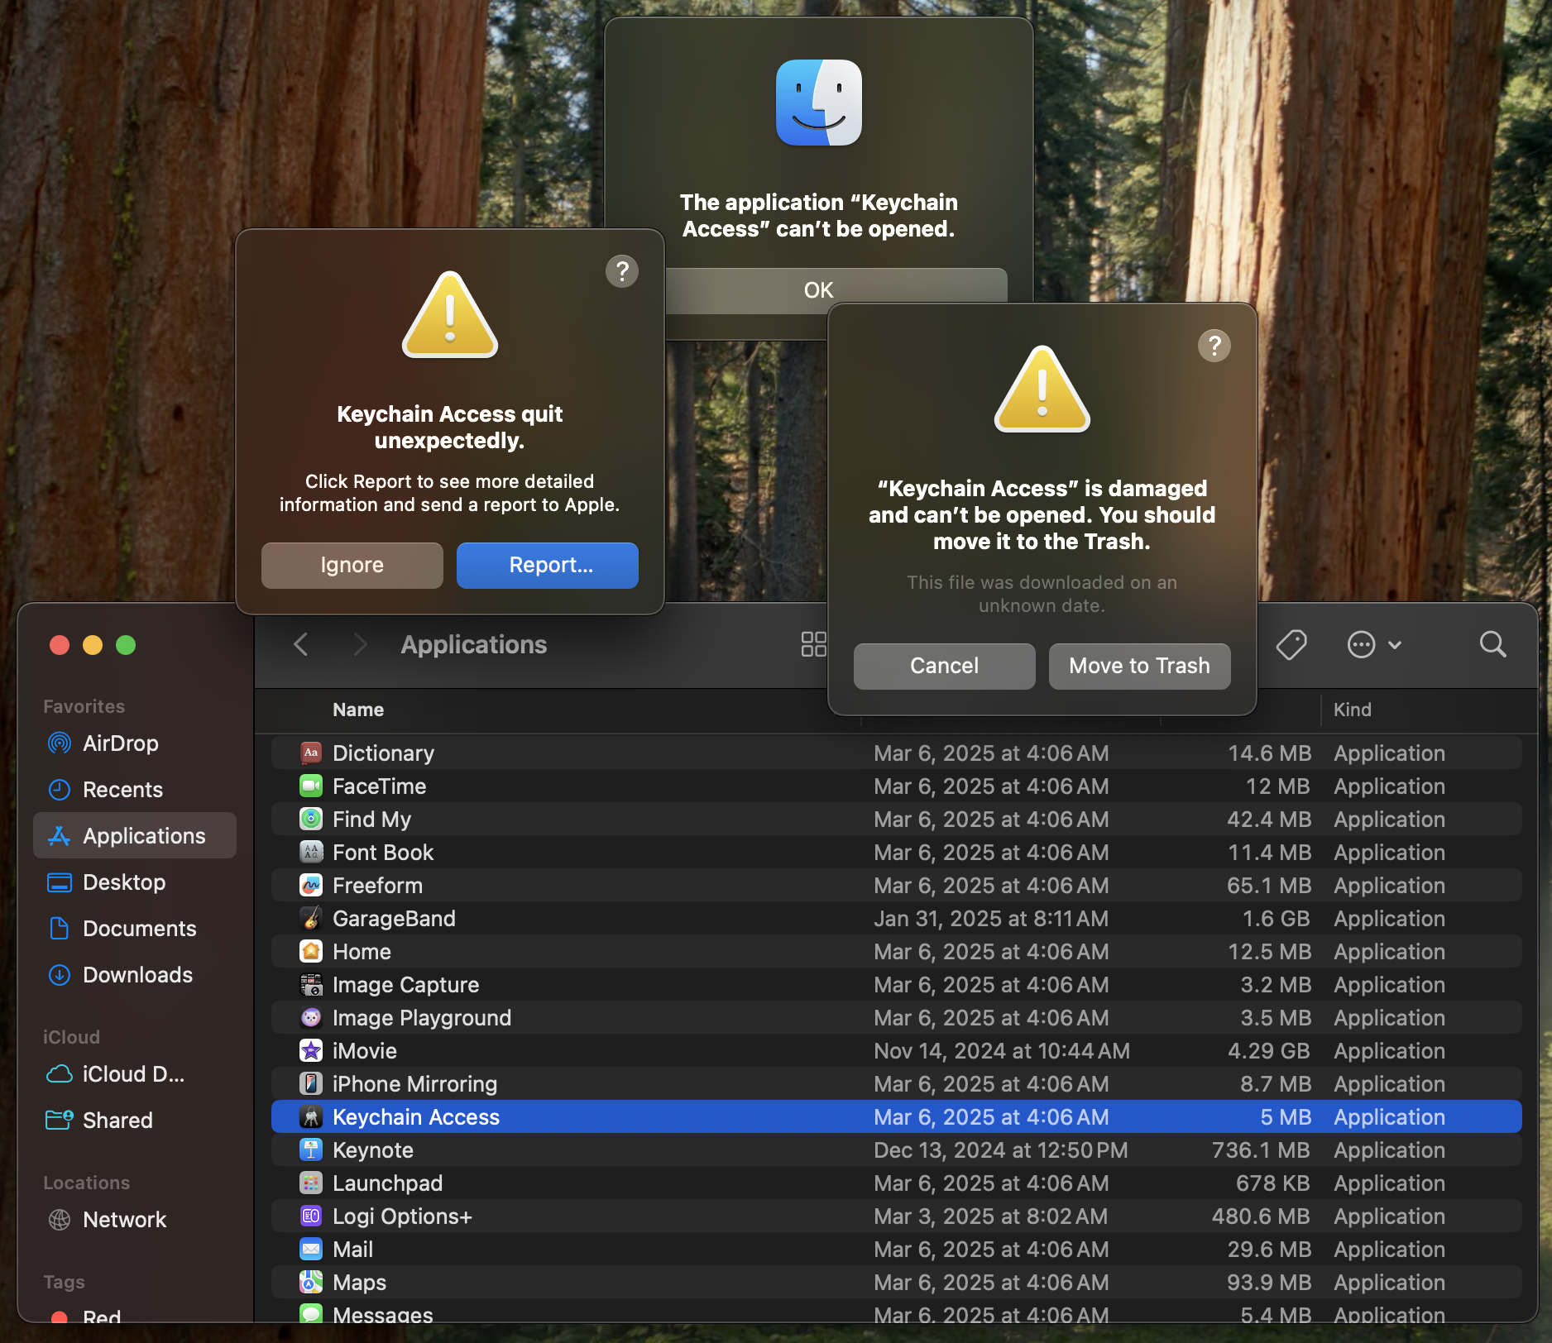Click the Finder tag icon in toolbar

coord(1291,644)
